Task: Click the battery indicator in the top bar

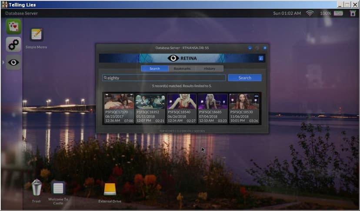Action: (338, 13)
